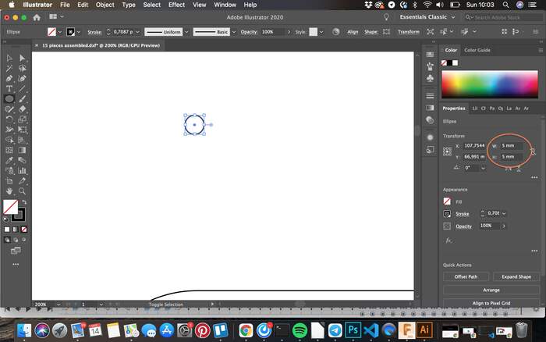This screenshot has width=546, height=342.
Task: Select the Selection tool arrow
Action: [9, 58]
